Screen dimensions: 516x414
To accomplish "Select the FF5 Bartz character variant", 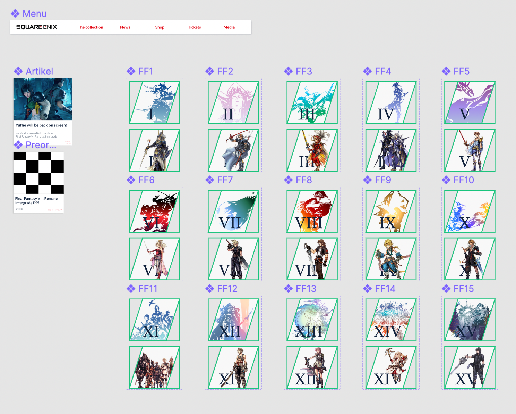I will (x=470, y=150).
